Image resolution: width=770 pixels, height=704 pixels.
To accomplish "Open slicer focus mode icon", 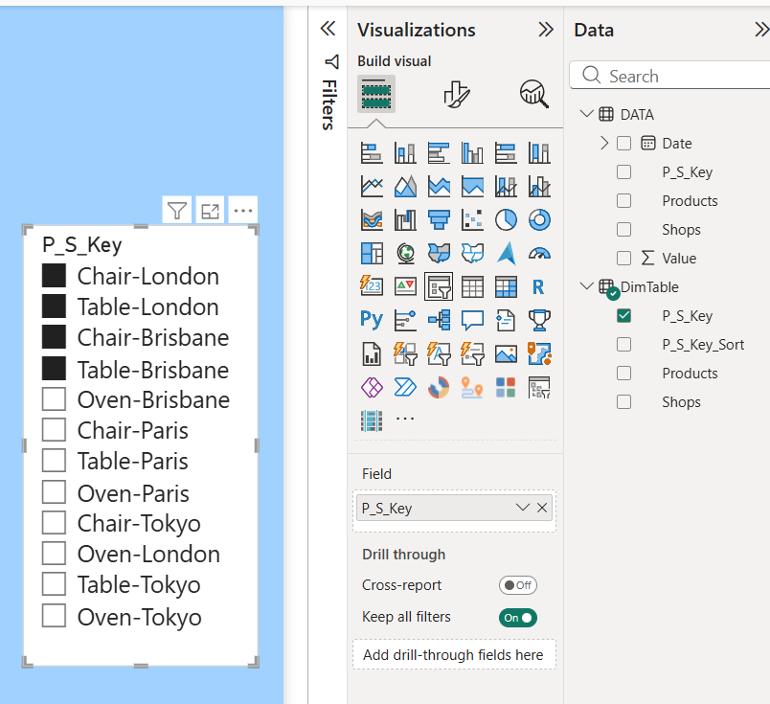I will point(210,211).
